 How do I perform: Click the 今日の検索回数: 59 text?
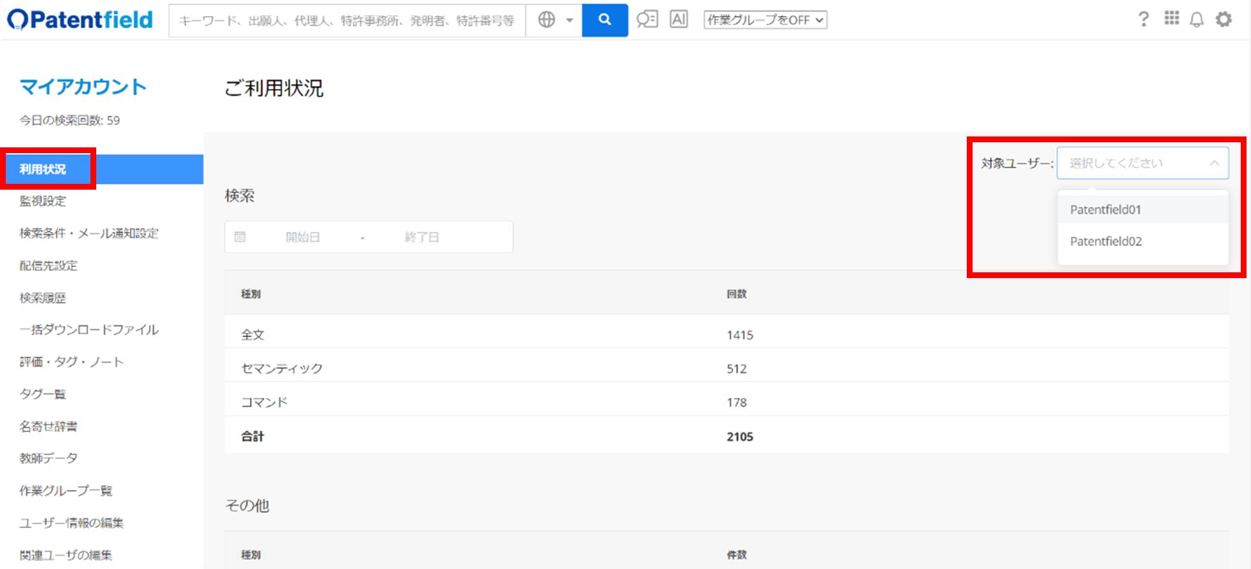point(69,120)
